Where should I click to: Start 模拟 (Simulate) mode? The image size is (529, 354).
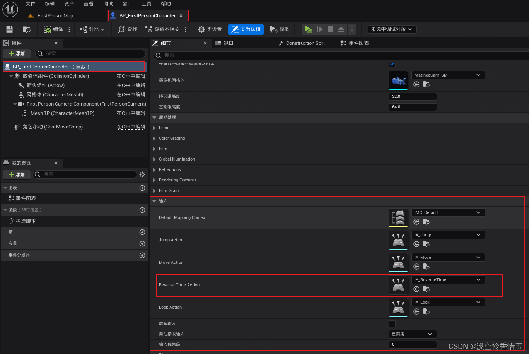point(280,29)
